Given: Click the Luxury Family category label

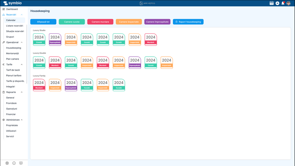Looking at the screenshot, I should (39, 76).
